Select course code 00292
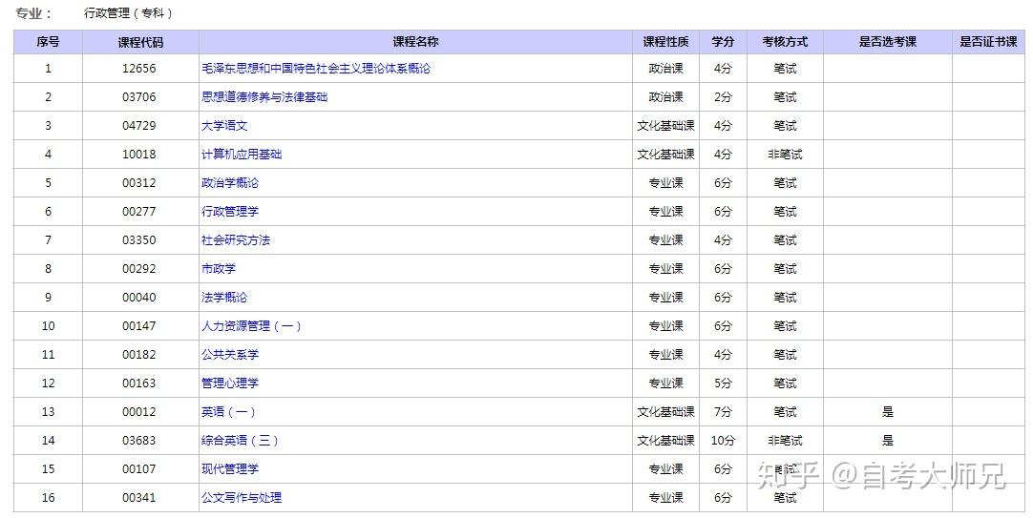The image size is (1033, 518). (139, 269)
